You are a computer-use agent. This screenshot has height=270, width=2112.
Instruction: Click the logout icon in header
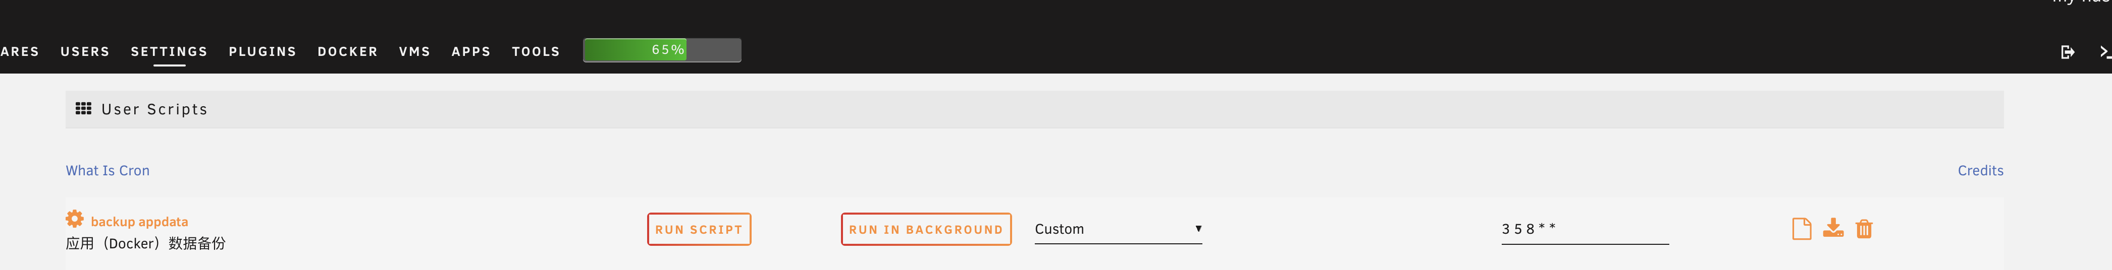(x=2067, y=52)
